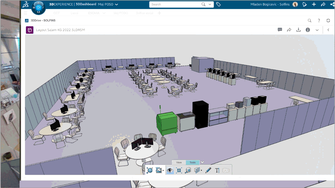Open notifications via the bell icon
Viewport: 335px width, 188px height.
304,4
